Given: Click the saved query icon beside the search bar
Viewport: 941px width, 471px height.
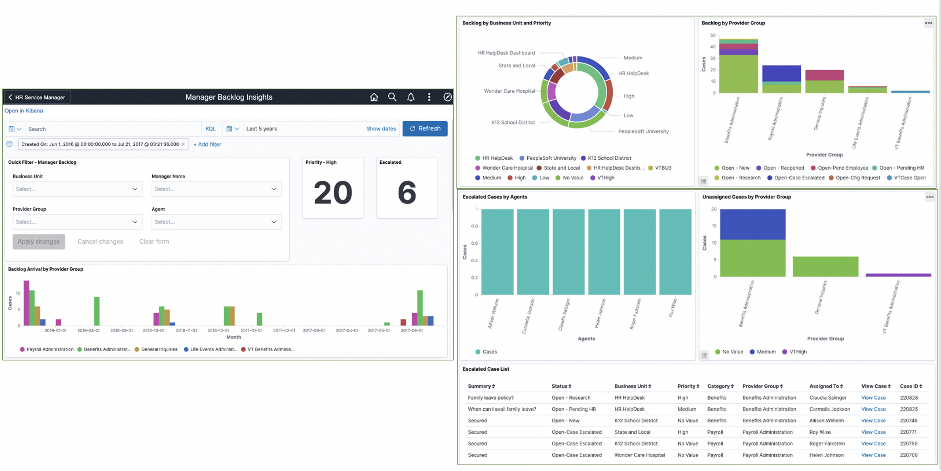Looking at the screenshot, I should [11, 129].
